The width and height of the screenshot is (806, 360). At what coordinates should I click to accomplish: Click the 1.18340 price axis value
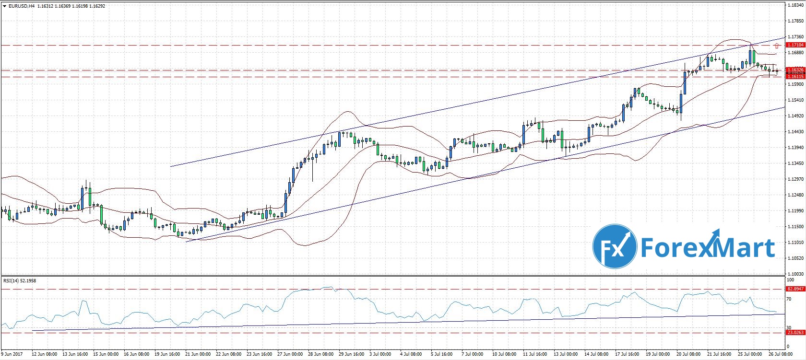point(795,5)
